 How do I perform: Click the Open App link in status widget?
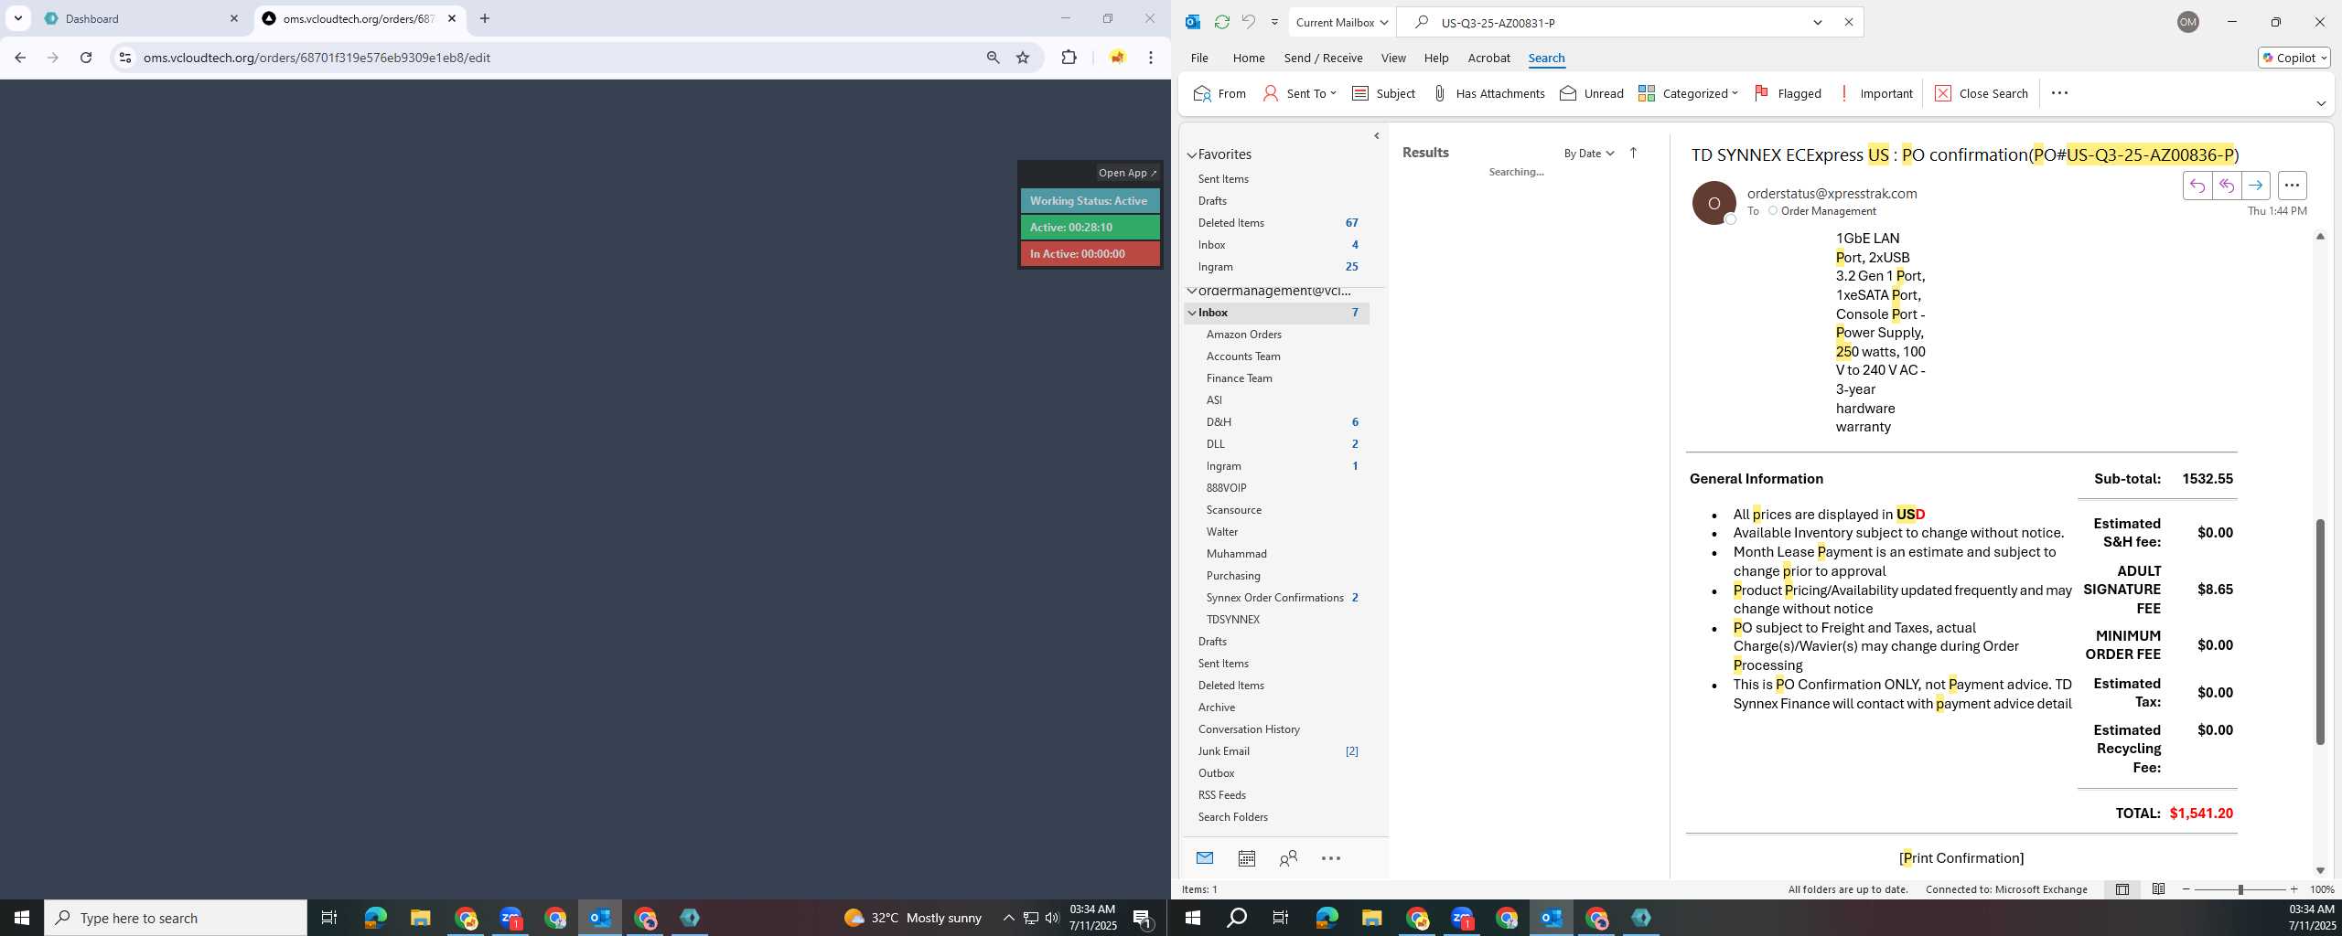[1127, 173]
